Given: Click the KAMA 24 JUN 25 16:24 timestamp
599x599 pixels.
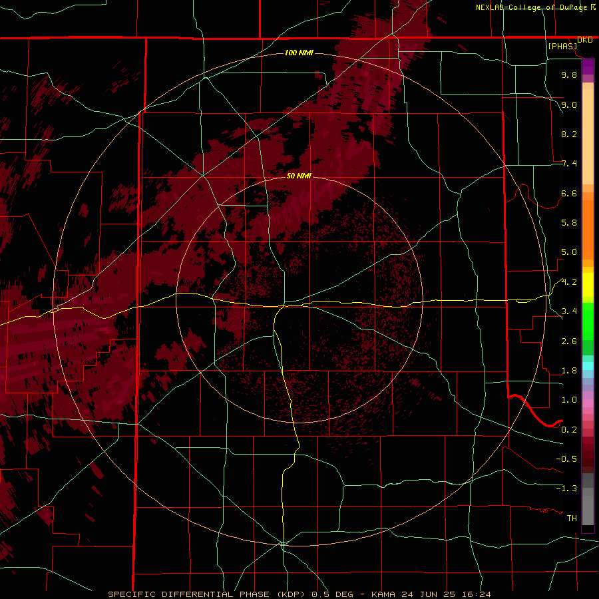Looking at the screenshot, I should pyautogui.click(x=431, y=594).
